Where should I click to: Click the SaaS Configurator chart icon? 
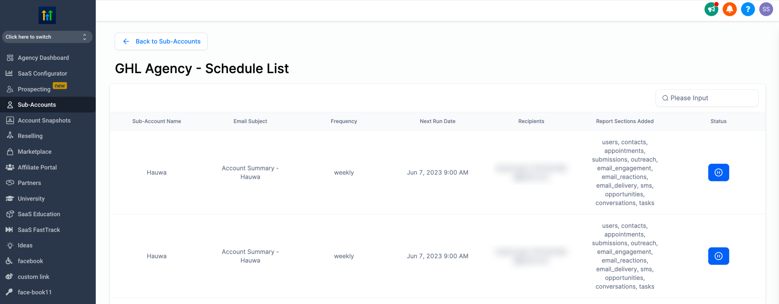tap(9, 73)
